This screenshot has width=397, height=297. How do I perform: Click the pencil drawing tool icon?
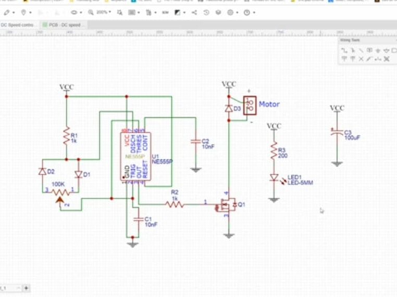7,12
